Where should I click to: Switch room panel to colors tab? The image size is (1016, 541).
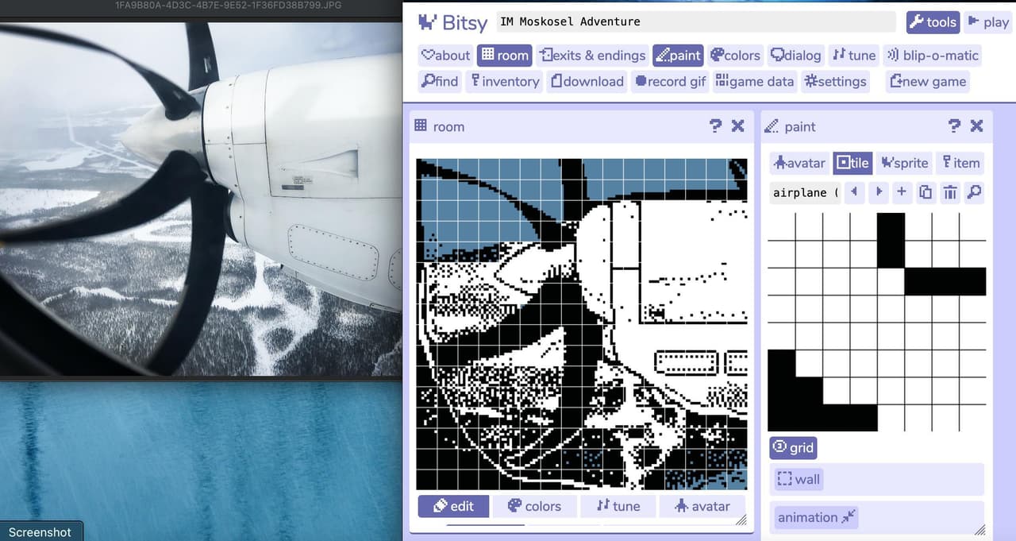[534, 506]
